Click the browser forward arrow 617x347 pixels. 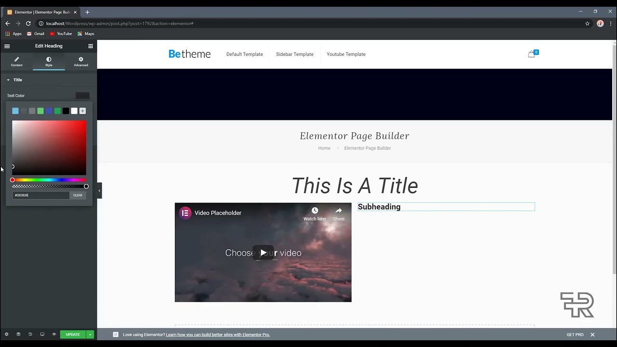click(x=18, y=24)
